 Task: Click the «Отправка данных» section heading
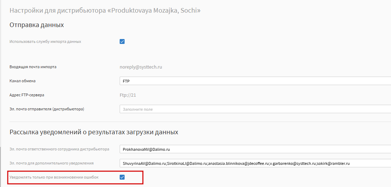pyautogui.click(x=37, y=25)
